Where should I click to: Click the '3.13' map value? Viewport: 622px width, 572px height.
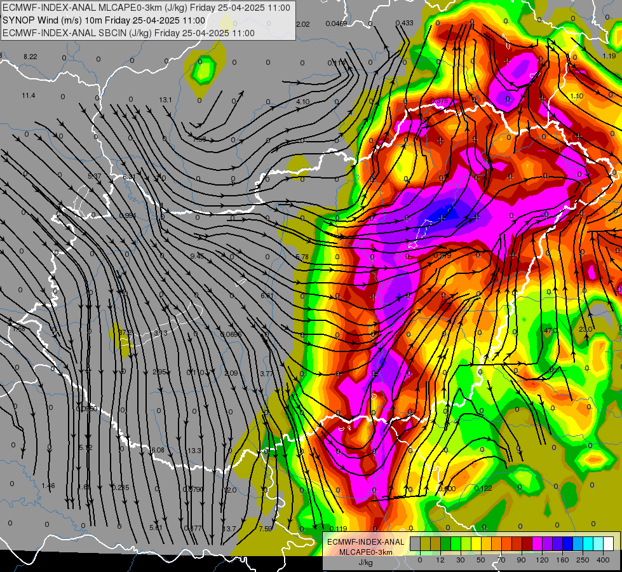pos(161,332)
